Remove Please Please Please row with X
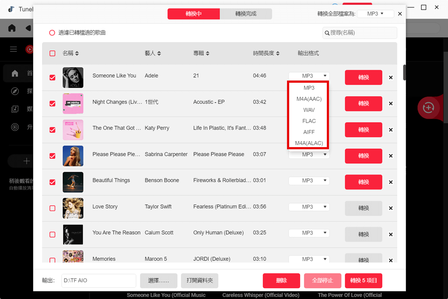Image resolution: width=448 pixels, height=299 pixels. pos(391,156)
